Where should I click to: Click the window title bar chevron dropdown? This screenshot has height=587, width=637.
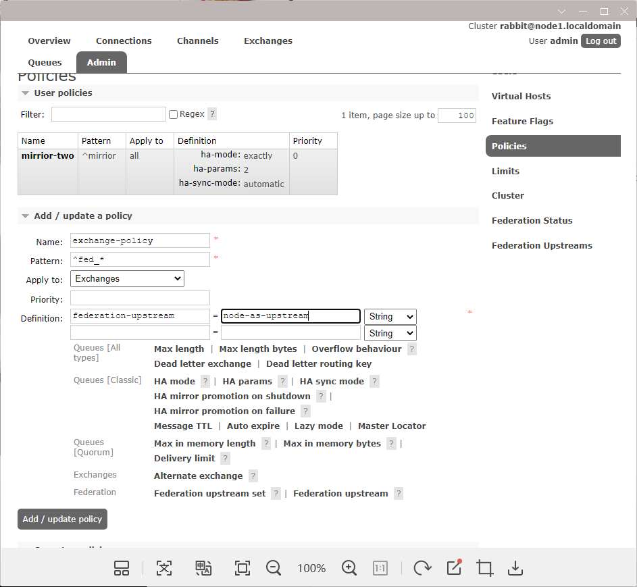pos(561,11)
